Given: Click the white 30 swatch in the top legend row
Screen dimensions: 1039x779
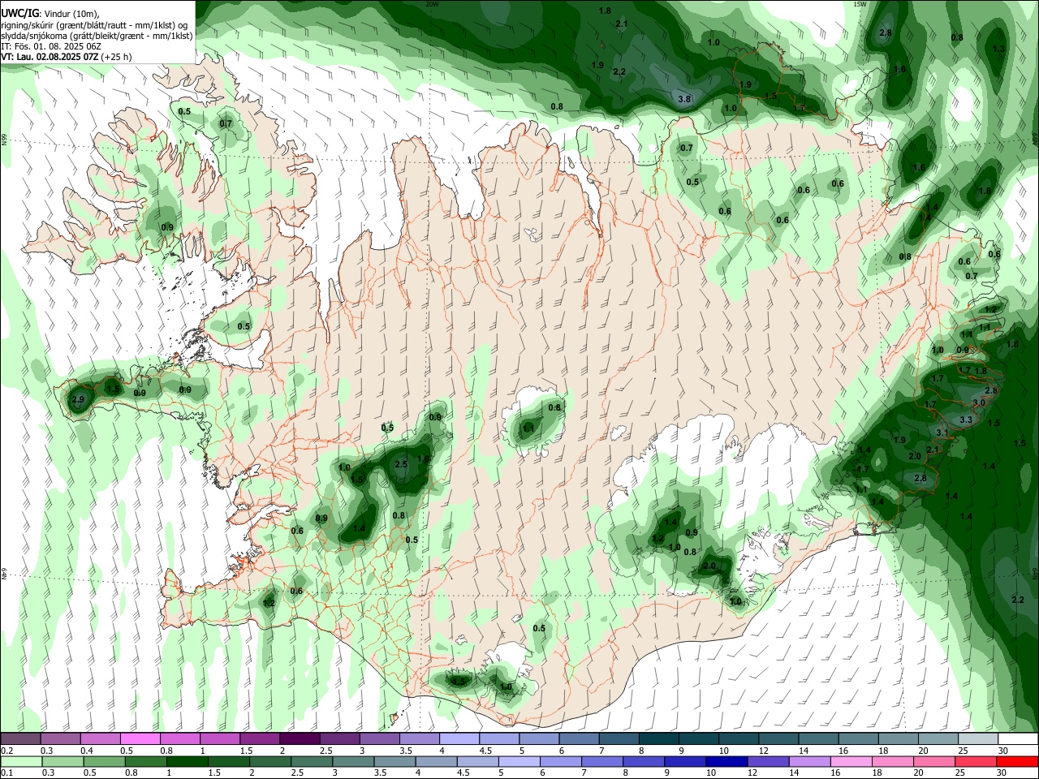Looking at the screenshot, I should pos(1018,738).
